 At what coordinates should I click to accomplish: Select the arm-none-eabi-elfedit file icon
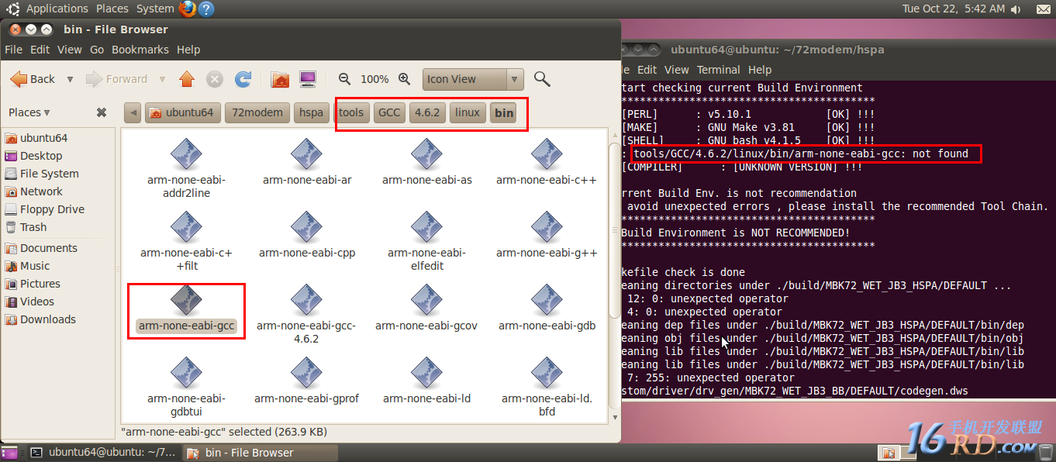coord(427,227)
